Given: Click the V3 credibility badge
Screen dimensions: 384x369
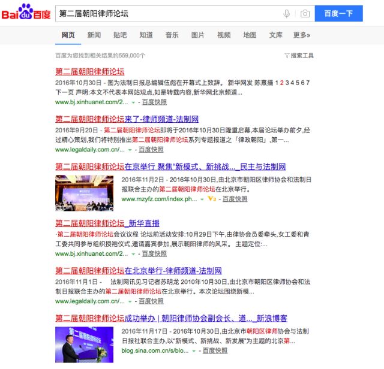Looking at the screenshot, I should 212,199.
